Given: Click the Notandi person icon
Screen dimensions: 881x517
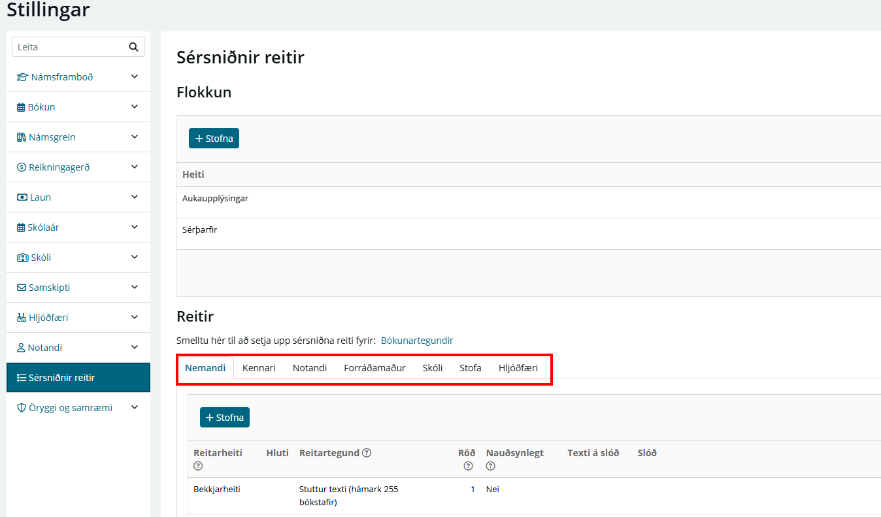Looking at the screenshot, I should 21,348.
